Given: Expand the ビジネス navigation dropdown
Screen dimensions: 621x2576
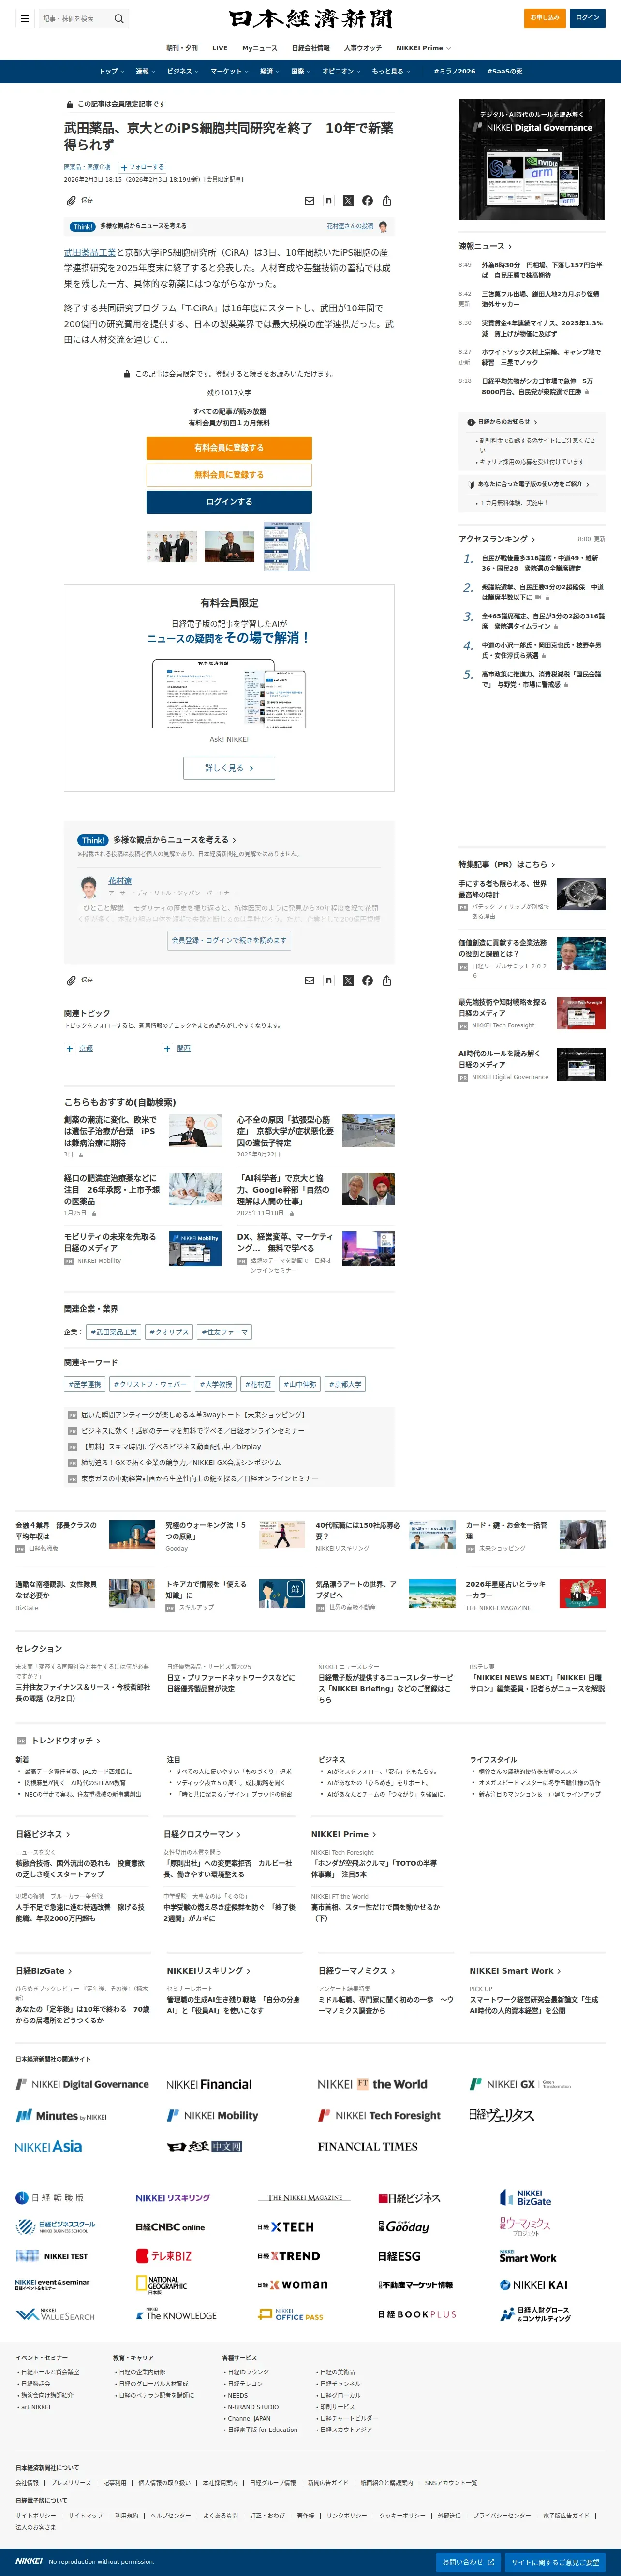Looking at the screenshot, I should (x=182, y=71).
